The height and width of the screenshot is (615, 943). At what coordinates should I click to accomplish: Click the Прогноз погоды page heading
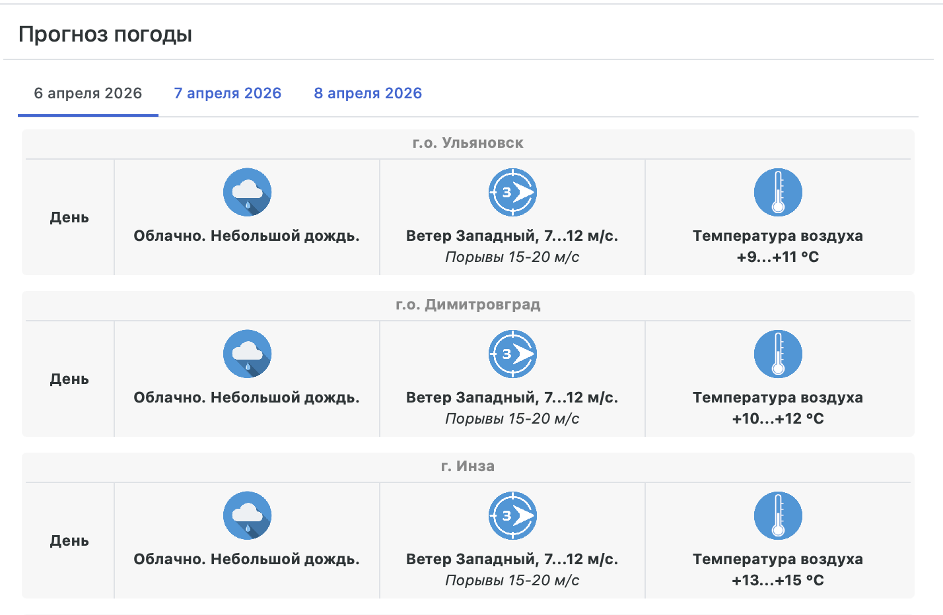(x=106, y=34)
